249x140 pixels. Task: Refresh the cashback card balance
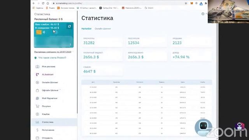tap(69, 26)
